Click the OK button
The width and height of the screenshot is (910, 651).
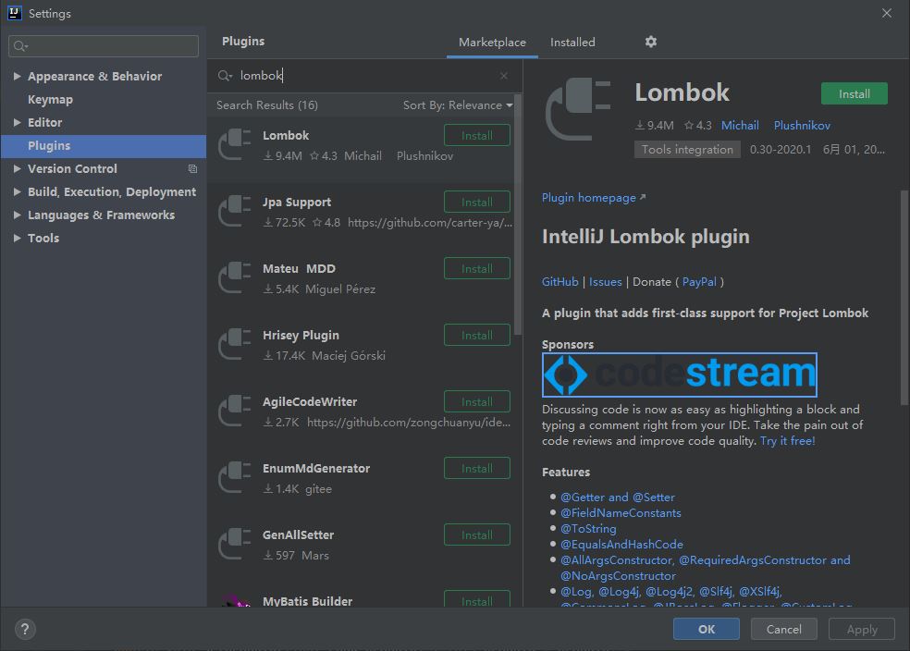click(707, 629)
